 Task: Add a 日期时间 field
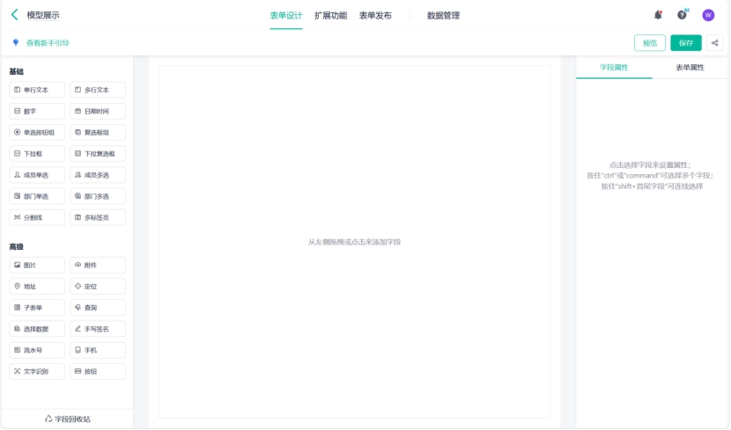coord(98,111)
